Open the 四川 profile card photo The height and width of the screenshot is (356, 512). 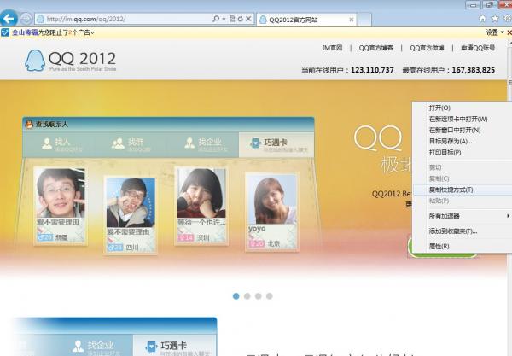point(131,202)
